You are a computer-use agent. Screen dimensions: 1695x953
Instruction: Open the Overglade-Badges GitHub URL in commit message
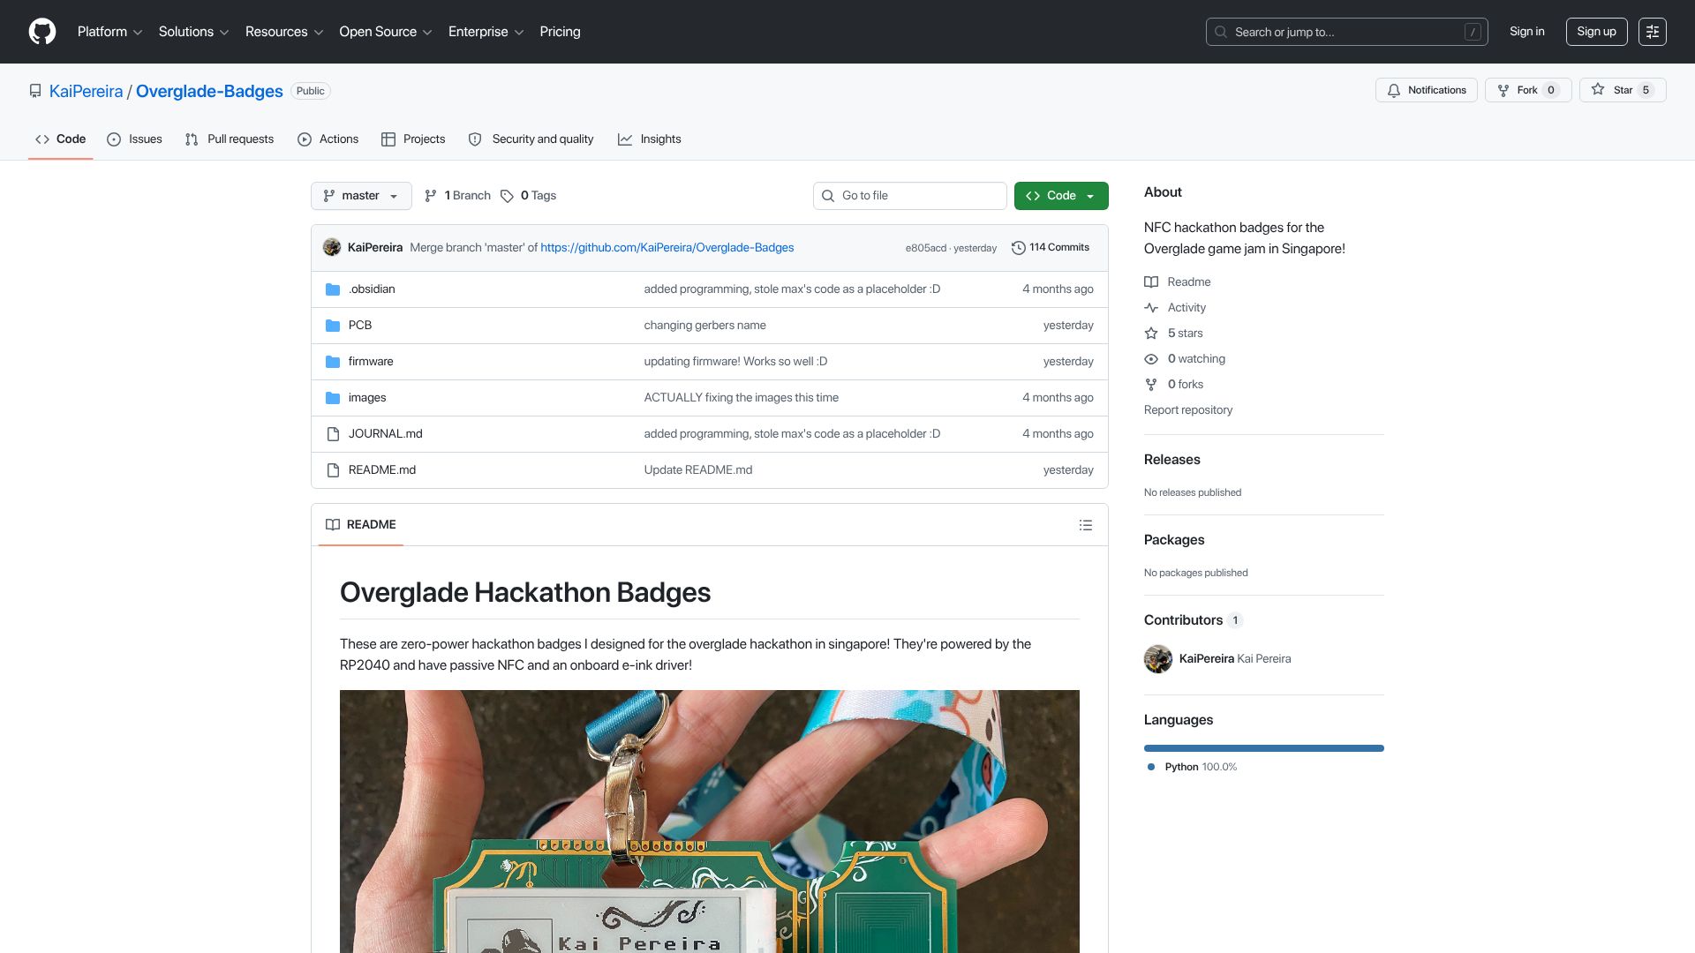pos(667,248)
